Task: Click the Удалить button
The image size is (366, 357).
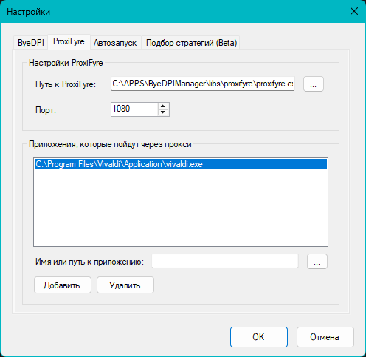Action: (x=125, y=285)
